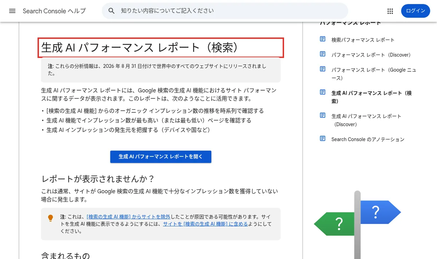Viewport: 437px width, 259px height.
Task: Click bullet about インプレッション数が最も高いページ
Action: (149, 120)
